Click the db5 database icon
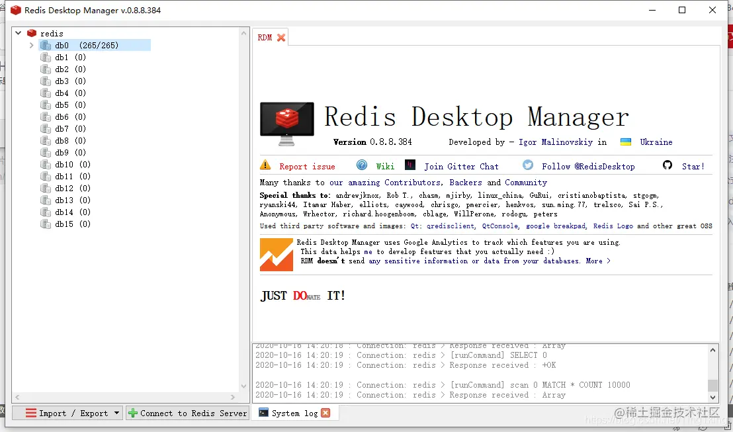Viewport: 733px width, 432px height. 46,105
